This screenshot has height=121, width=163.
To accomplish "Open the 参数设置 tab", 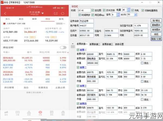I will [x=119, y=44].
